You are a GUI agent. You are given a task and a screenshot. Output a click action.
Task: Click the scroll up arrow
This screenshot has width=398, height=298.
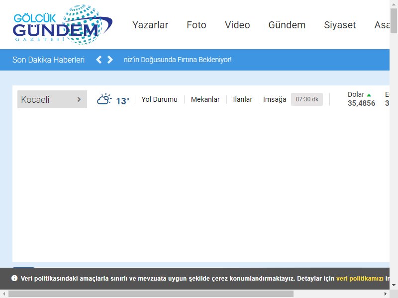394,4
